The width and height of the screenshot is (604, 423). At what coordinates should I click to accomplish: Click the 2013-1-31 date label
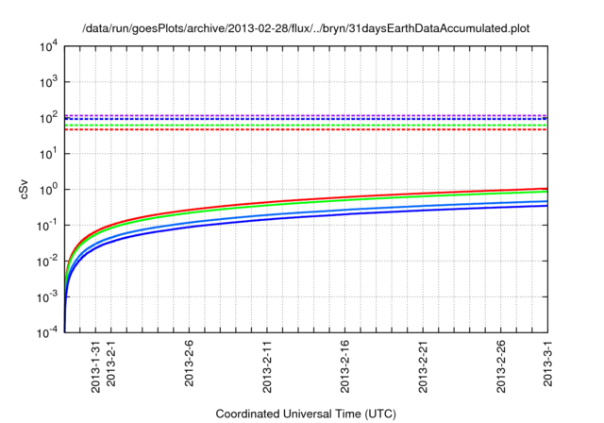pyautogui.click(x=95, y=366)
